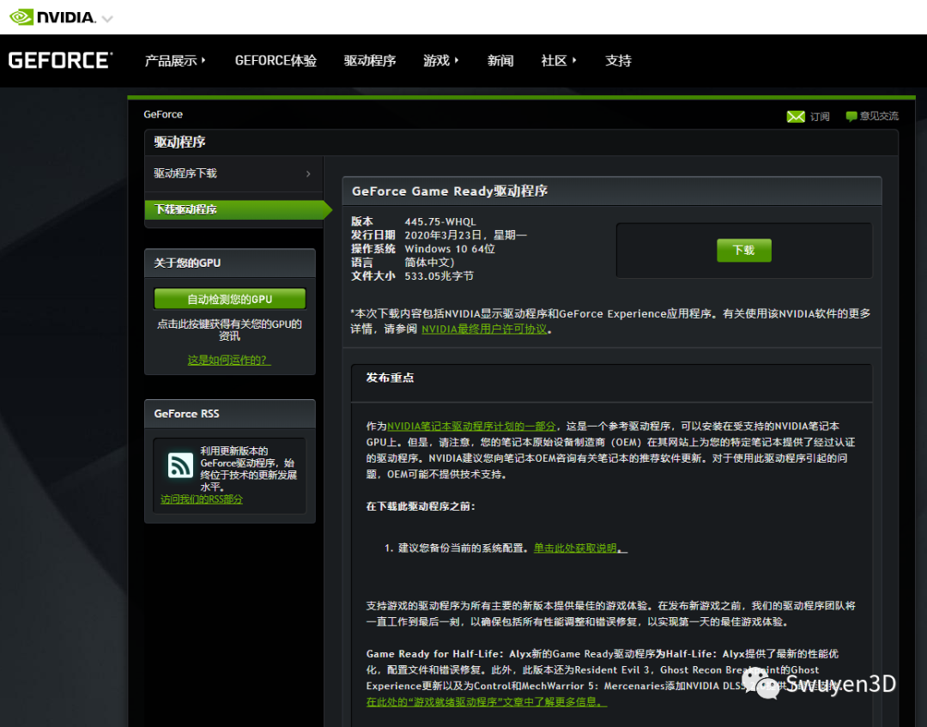Open the 访问我们的RSS部分 link
The width and height of the screenshot is (927, 727).
pos(202,499)
